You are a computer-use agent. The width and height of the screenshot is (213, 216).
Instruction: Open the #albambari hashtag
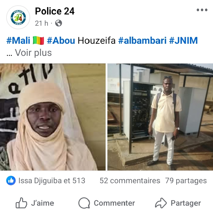click(142, 40)
